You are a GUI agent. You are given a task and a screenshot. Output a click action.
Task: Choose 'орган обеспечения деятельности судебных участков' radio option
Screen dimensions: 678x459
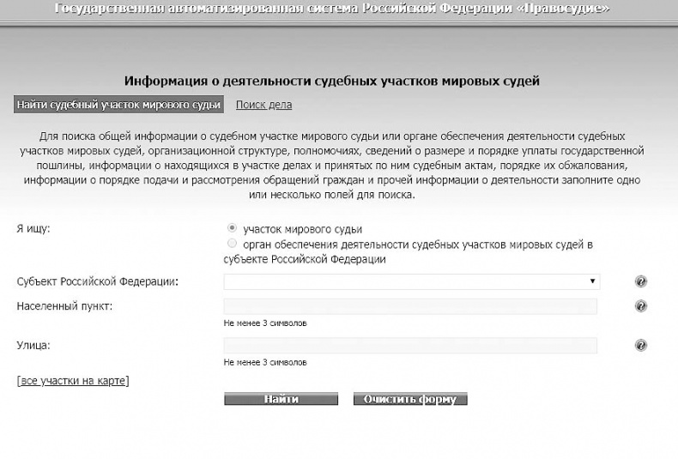[232, 245]
